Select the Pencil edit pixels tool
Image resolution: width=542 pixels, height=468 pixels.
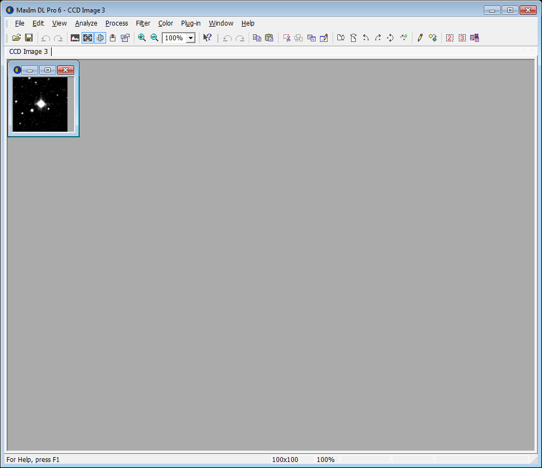tap(420, 38)
